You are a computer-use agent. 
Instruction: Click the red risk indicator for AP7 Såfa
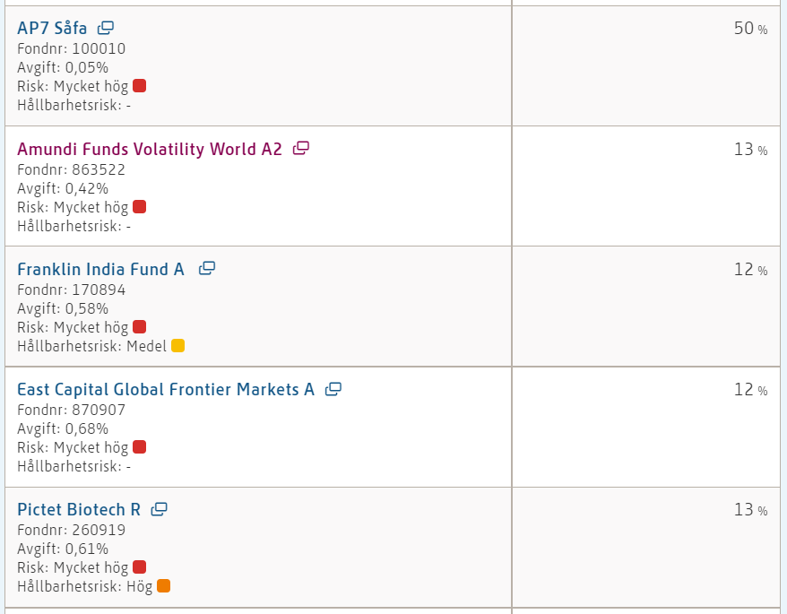(x=139, y=86)
